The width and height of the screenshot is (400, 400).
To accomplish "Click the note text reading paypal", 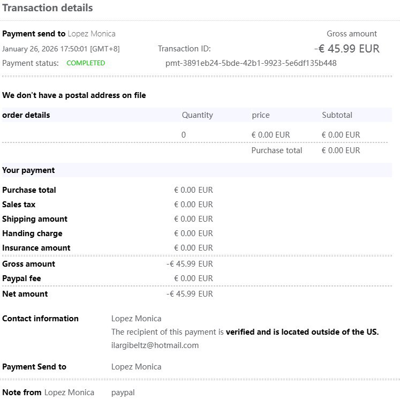I will [123, 393].
